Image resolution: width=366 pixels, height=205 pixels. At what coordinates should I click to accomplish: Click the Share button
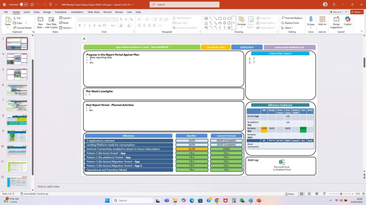pos(356,12)
